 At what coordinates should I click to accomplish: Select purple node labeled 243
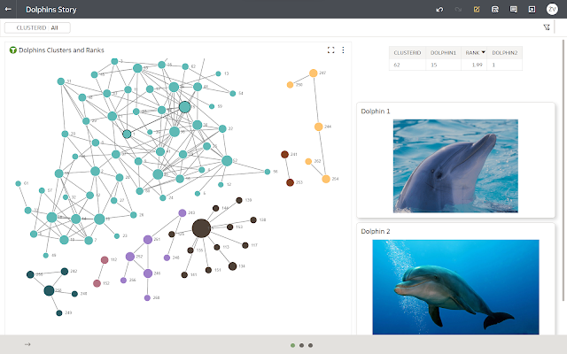coord(183,212)
